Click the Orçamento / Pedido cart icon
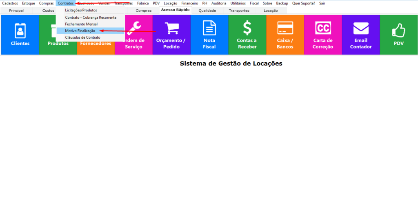The width and height of the screenshot is (418, 219). click(x=171, y=28)
